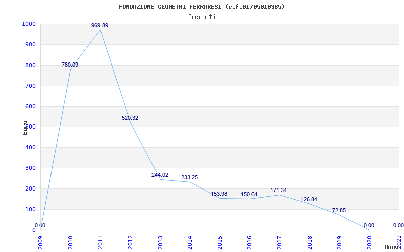Click the 2015 x-axis year label
404x252 pixels.
point(220,242)
